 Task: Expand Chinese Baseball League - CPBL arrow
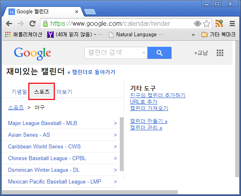(x=115, y=158)
